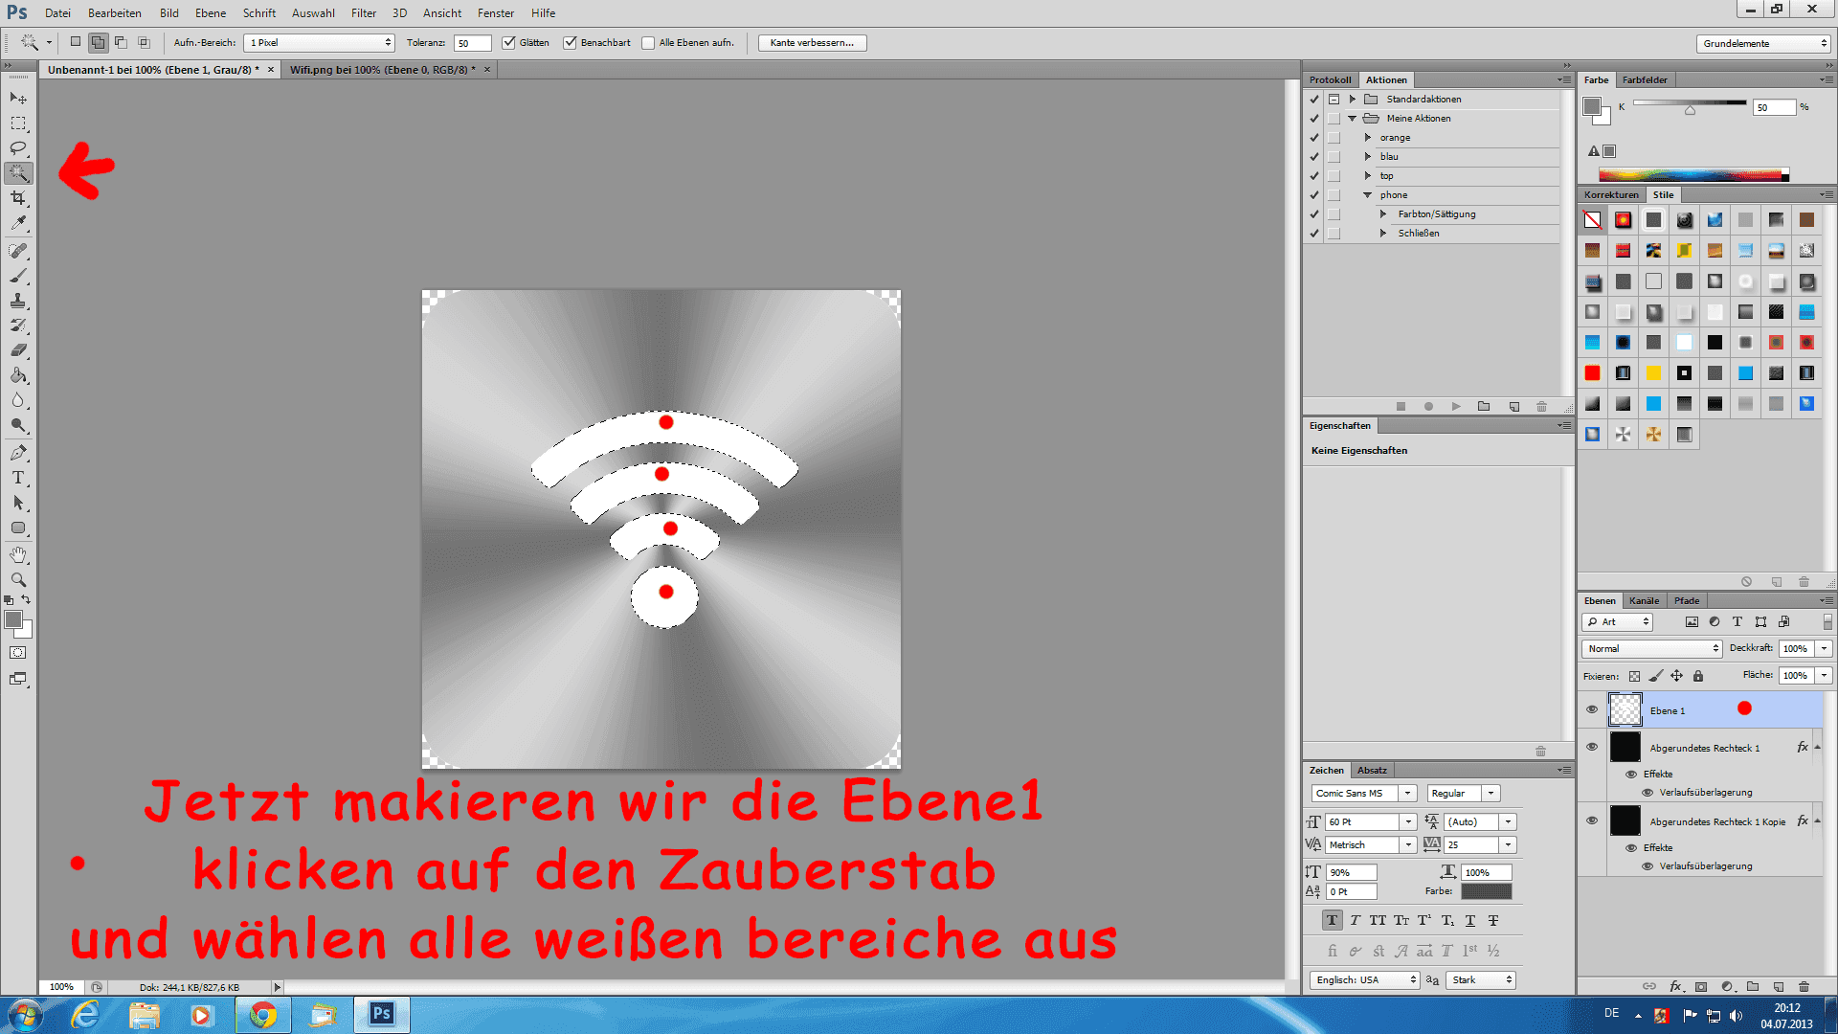Expand the orange action
Screen dimensions: 1838x1034
1367,138
